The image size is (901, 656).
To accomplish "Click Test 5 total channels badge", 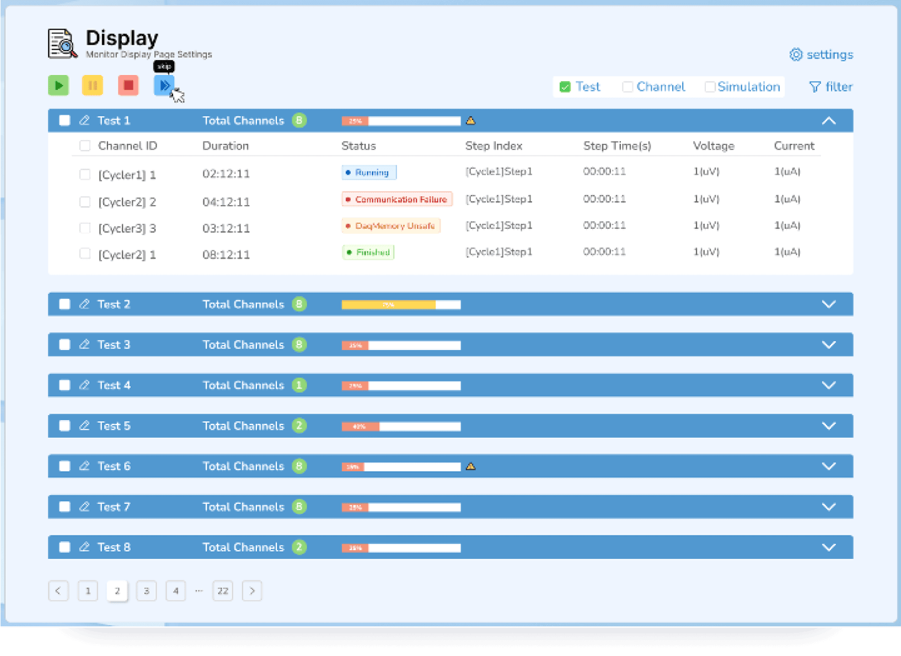I will [299, 426].
